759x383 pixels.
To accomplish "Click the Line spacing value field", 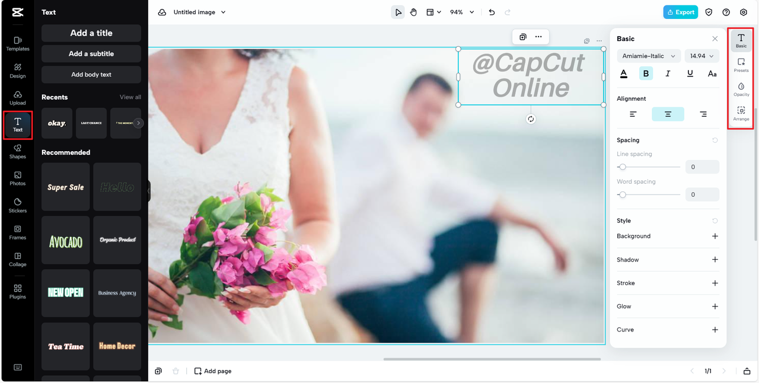I will pos(702,167).
